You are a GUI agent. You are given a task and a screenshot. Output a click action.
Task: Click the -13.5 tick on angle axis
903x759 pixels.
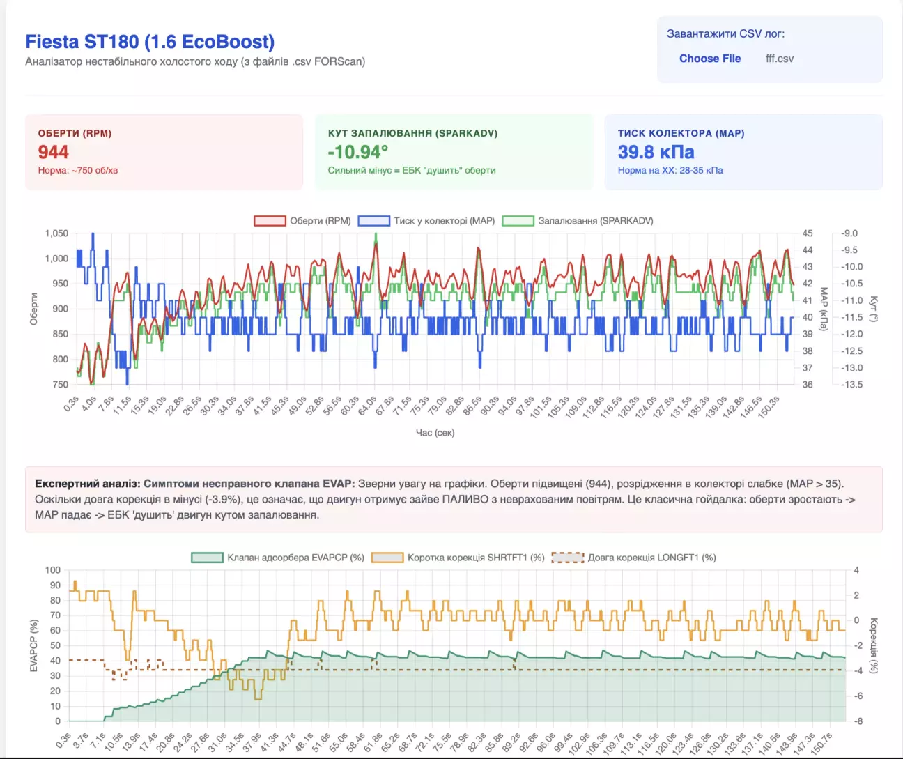pos(851,384)
